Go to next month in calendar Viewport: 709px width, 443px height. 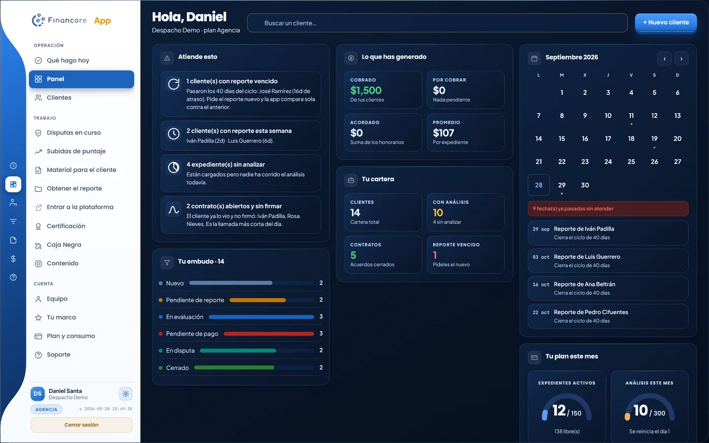click(681, 59)
